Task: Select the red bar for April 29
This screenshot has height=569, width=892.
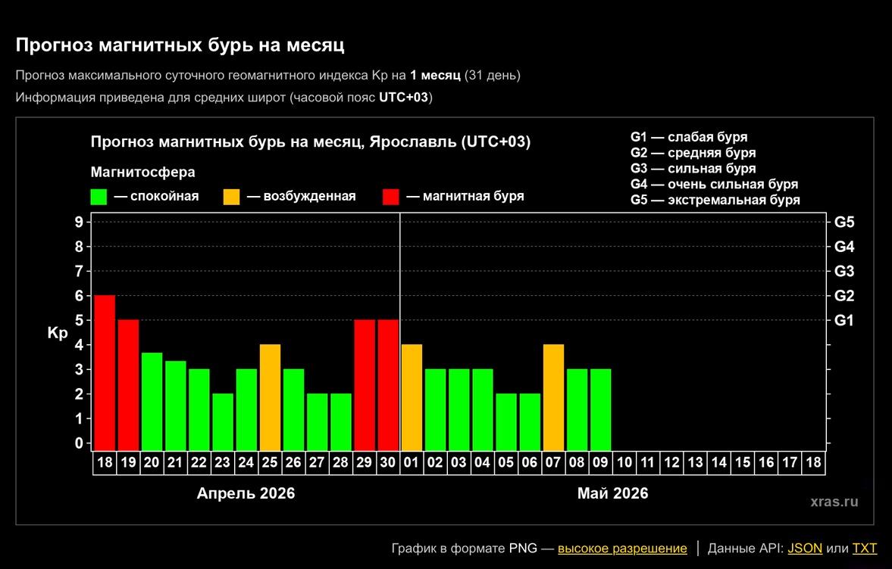Action: [x=365, y=384]
